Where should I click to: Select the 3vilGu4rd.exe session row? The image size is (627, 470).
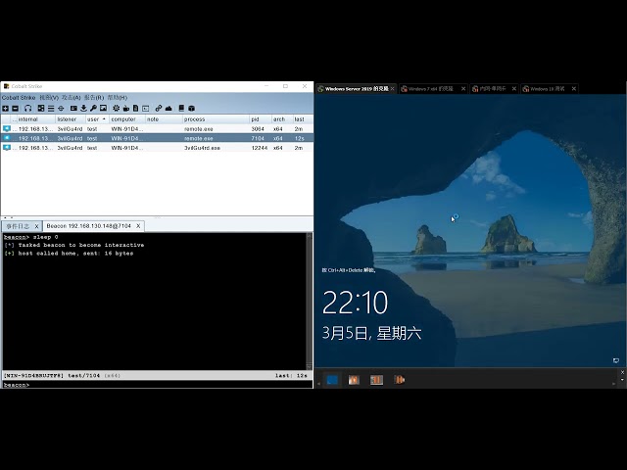pyautogui.click(x=157, y=148)
